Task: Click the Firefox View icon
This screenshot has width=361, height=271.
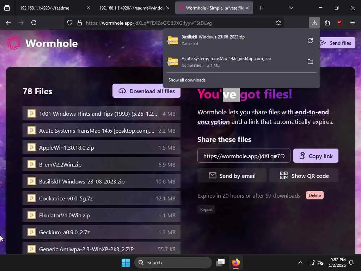Action: coord(7,8)
